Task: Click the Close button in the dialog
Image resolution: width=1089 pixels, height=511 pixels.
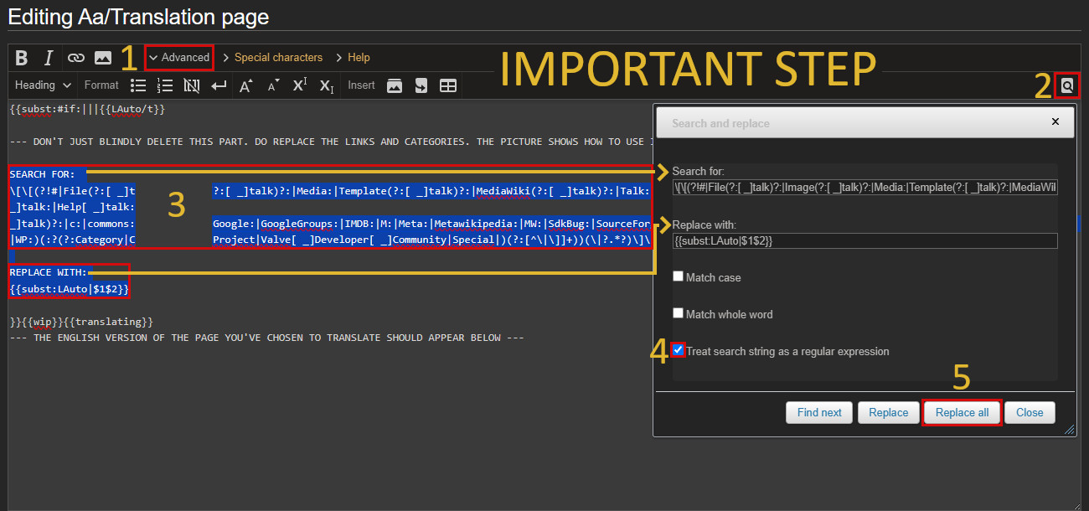Action: [x=1030, y=412]
